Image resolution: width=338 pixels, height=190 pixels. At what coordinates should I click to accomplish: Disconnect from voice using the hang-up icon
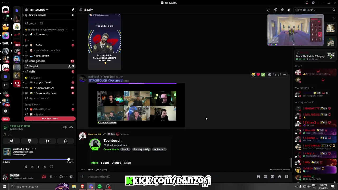[71, 127]
